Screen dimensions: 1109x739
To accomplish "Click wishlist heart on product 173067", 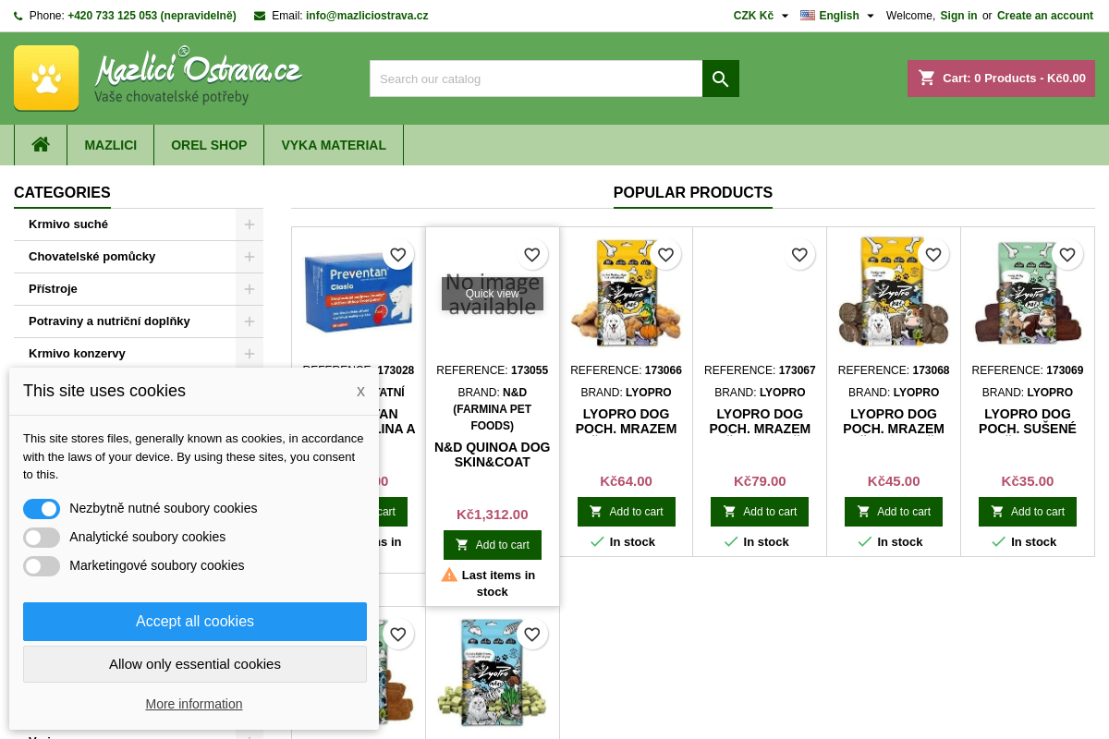I will (x=799, y=254).
